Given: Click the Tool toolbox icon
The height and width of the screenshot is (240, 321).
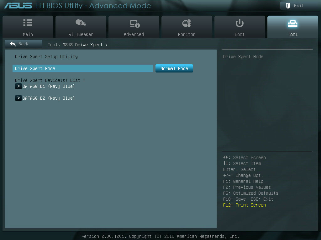Looking at the screenshot, I should click(293, 24).
